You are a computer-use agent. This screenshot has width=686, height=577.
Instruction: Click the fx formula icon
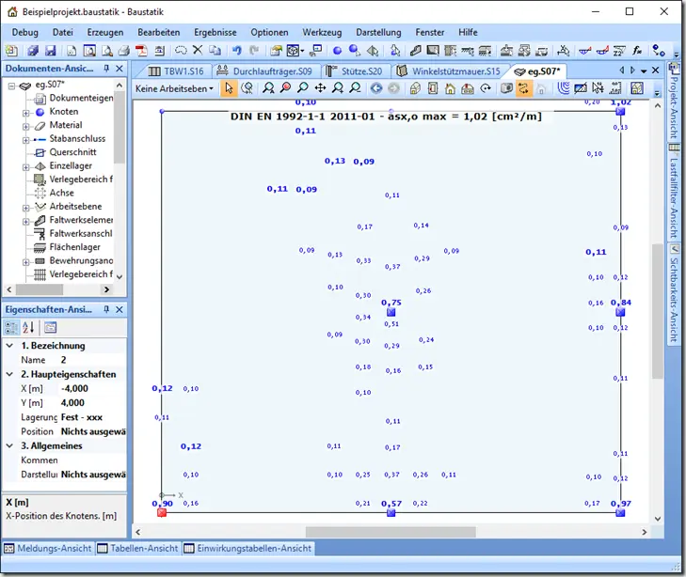(637, 51)
